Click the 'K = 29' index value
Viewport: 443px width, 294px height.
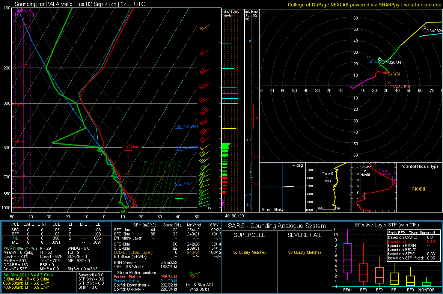point(45,248)
